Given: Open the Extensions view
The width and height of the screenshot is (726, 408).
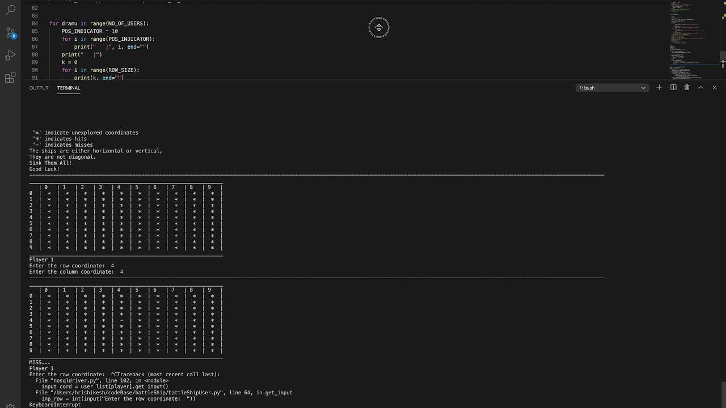Looking at the screenshot, I should click(10, 78).
